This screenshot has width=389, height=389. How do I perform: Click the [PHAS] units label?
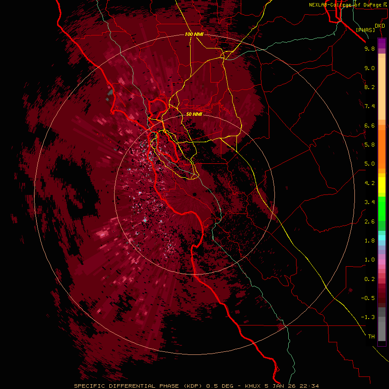pos(365,30)
